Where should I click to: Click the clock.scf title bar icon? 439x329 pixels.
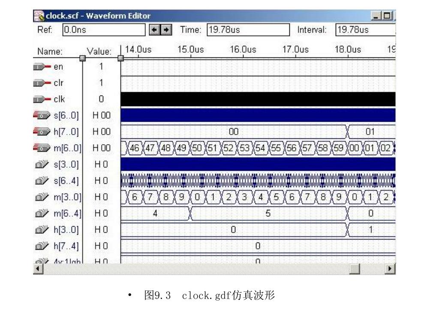point(39,16)
